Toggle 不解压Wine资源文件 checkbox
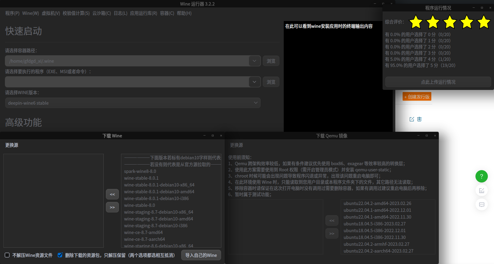This screenshot has width=494, height=264. [x=7, y=255]
